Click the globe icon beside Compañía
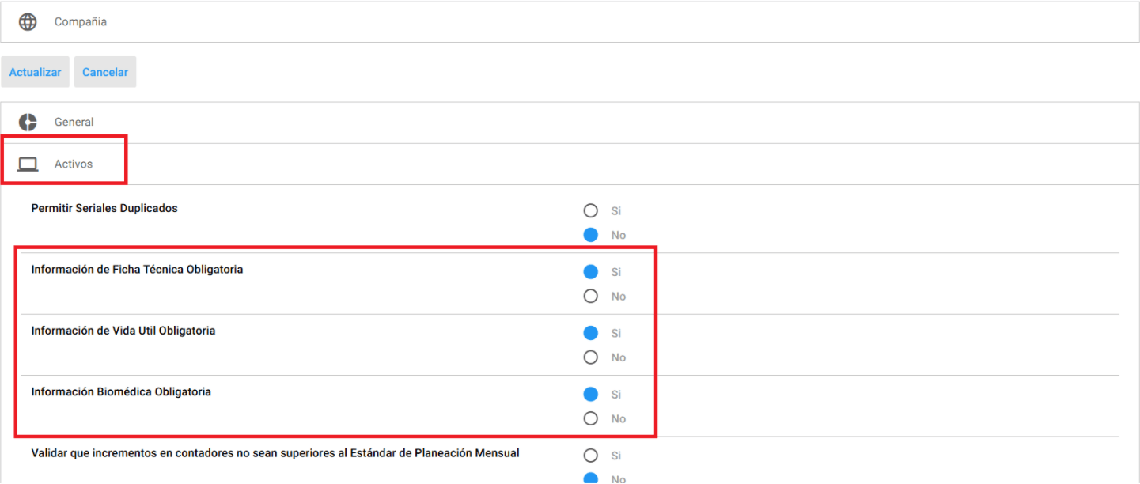This screenshot has height=484, width=1140. click(x=28, y=22)
